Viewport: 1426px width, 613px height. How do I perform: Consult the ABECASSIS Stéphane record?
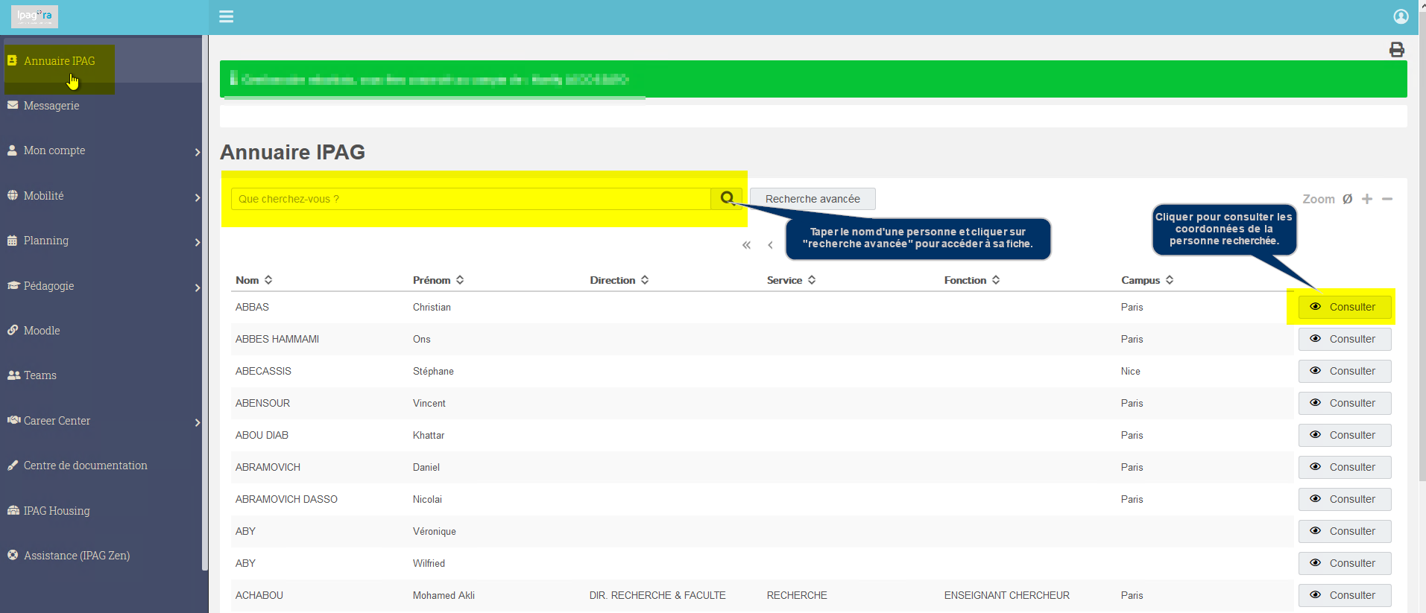pos(1344,371)
